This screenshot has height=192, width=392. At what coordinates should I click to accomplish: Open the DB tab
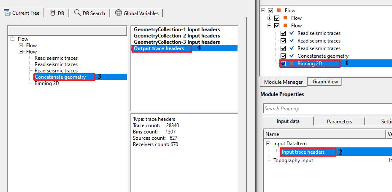(57, 13)
